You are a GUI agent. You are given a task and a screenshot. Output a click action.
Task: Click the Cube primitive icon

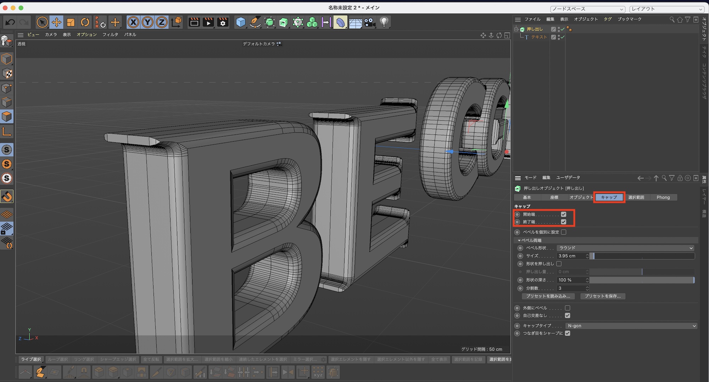[x=241, y=22]
